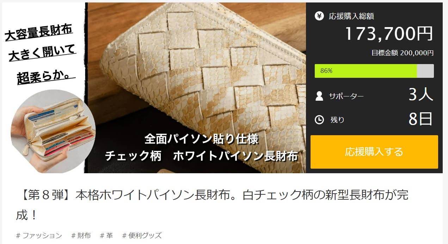The width and height of the screenshot is (448, 244).
Task: Click the サポーター label
Action: click(346, 96)
